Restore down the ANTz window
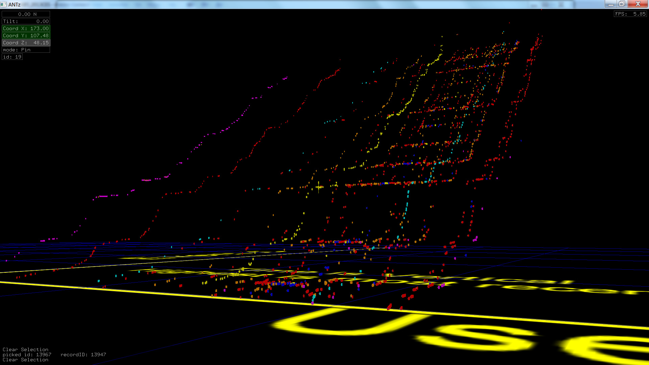The height and width of the screenshot is (365, 649). 622,4
